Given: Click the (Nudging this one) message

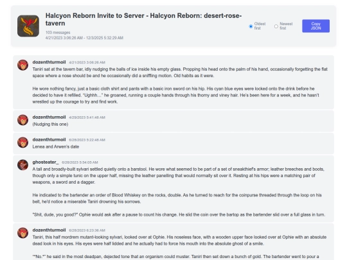Looking at the screenshot, I should pos(50,125).
